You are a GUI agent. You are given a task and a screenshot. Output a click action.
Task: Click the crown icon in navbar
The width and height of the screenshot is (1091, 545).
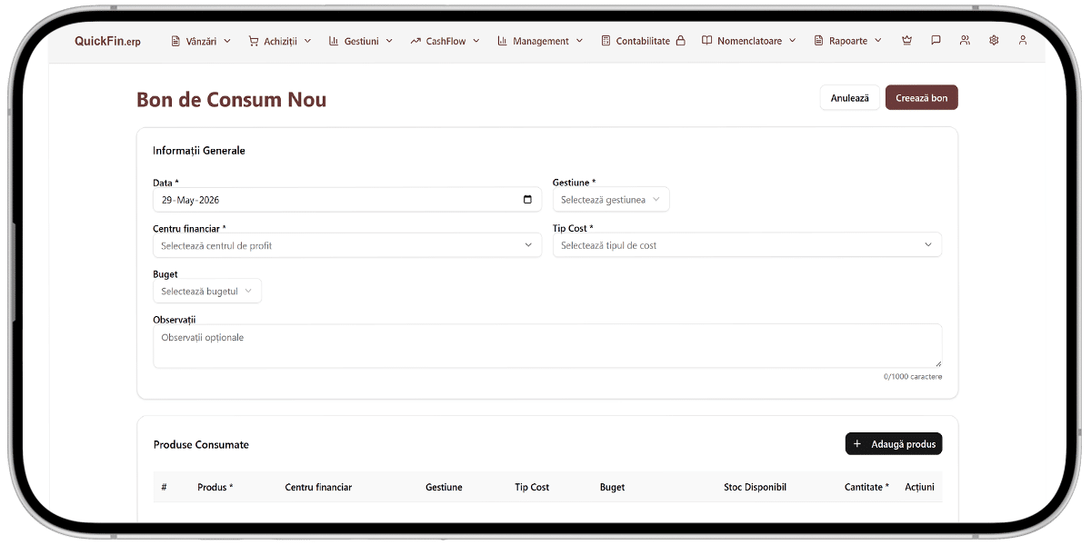point(906,41)
